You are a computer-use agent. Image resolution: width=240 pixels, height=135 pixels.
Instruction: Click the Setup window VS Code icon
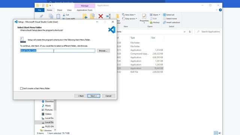click(x=16, y=22)
